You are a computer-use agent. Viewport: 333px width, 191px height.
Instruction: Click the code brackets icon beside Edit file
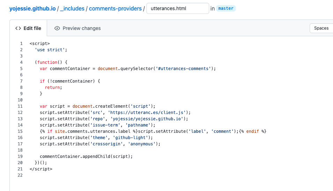[x=18, y=28]
